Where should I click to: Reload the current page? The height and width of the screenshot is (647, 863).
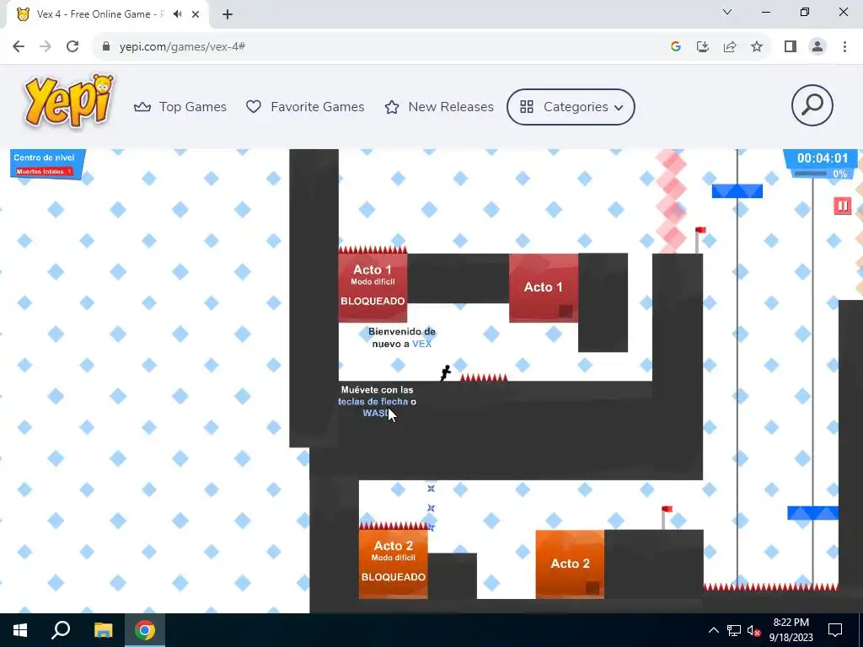[72, 47]
